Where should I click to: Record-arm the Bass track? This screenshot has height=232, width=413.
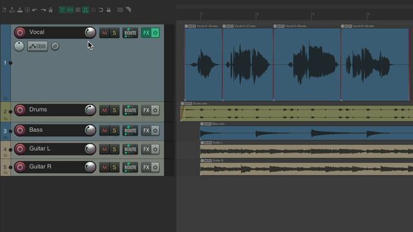tap(20, 130)
